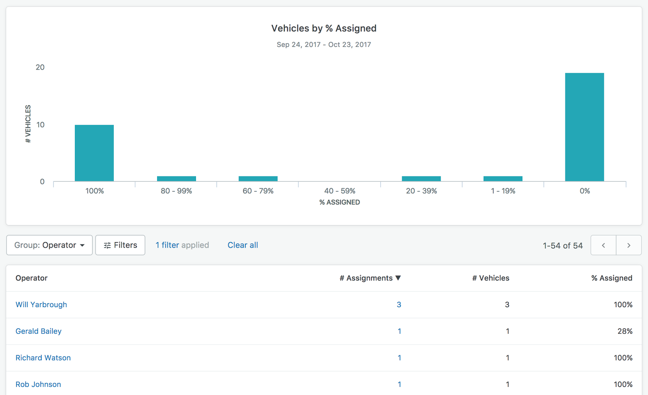This screenshot has height=395, width=648.
Task: Go to the previous page of results
Action: [x=603, y=245]
